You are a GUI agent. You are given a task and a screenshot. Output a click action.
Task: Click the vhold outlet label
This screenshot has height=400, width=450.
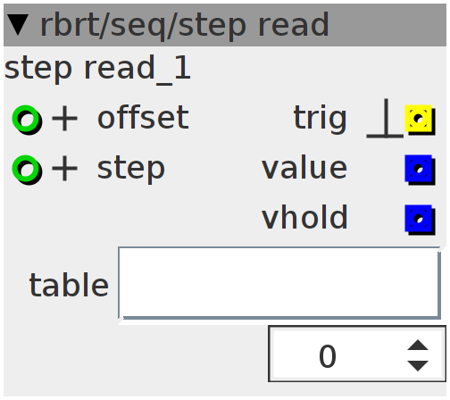click(304, 217)
